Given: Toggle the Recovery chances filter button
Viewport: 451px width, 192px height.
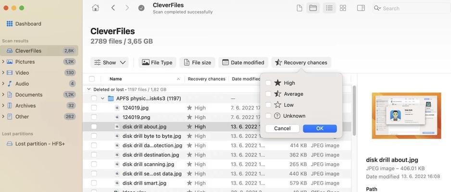Looking at the screenshot, I should coord(301,62).
